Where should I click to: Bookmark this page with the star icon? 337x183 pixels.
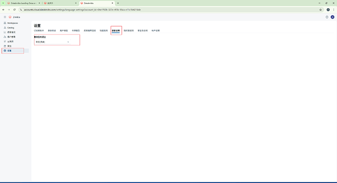point(320,10)
